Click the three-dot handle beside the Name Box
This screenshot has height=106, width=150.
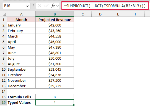(x=33, y=6)
